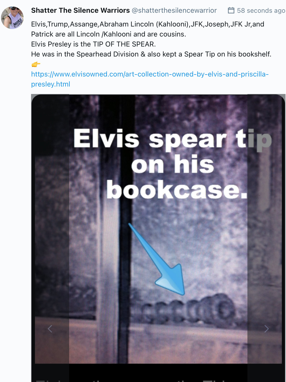Click the 58 seconds ago timestamp
The height and width of the screenshot is (382, 286).
(261, 10)
